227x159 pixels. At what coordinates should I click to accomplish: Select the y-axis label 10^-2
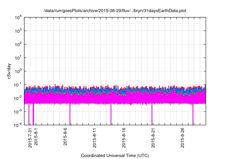click(x=18, y=98)
